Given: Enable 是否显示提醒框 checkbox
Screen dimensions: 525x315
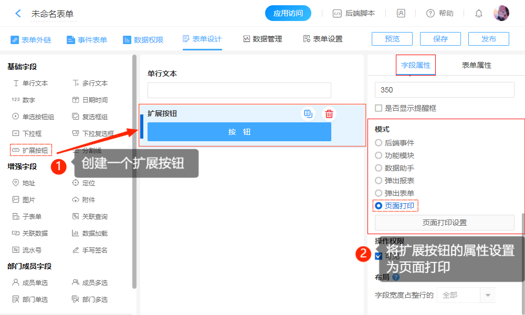Looking at the screenshot, I should (379, 108).
